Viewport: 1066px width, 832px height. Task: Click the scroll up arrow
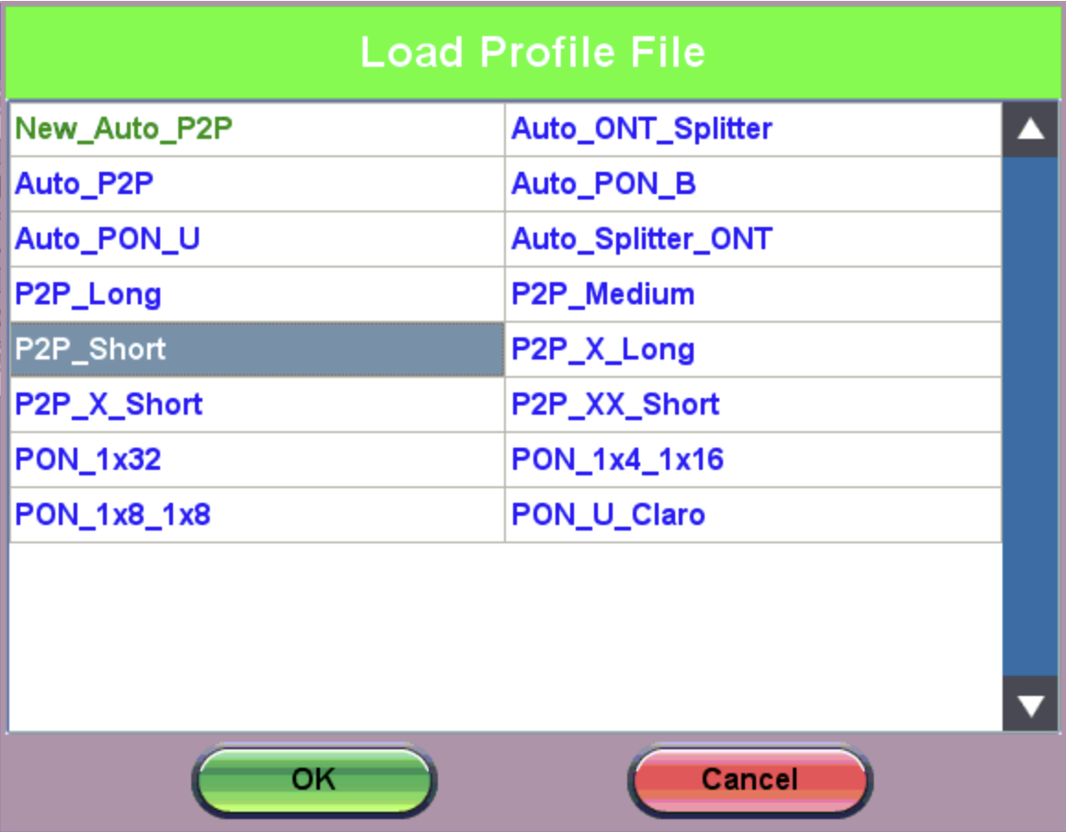[1030, 130]
